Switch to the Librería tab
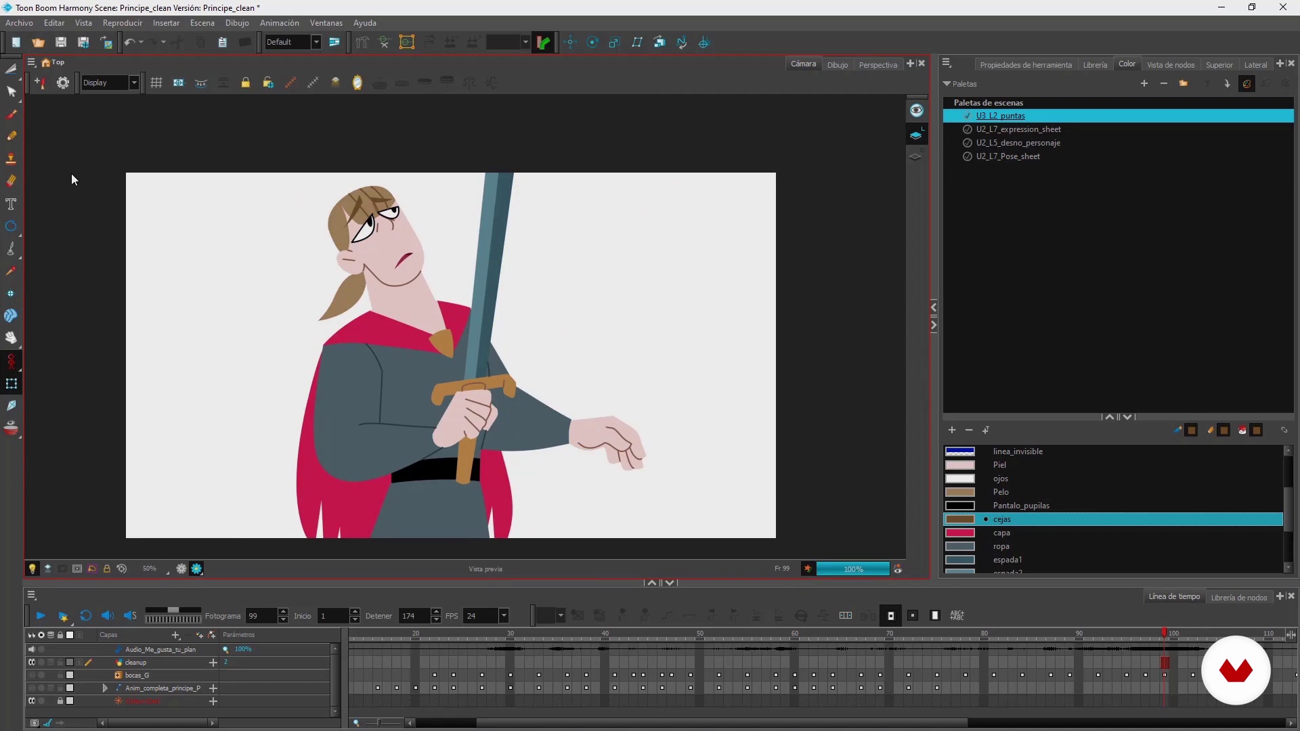 tap(1094, 65)
